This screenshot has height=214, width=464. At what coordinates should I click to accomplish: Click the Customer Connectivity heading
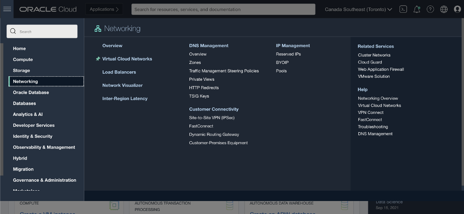214,109
